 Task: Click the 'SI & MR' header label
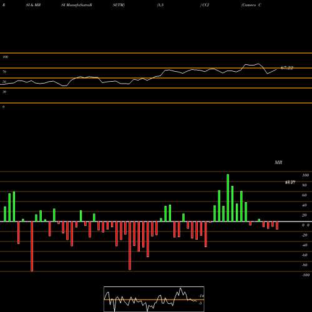coord(33,5)
